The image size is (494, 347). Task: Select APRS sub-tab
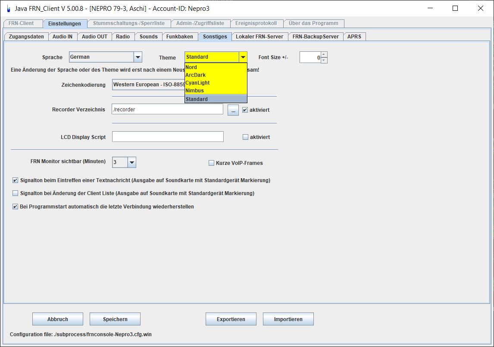coord(354,37)
